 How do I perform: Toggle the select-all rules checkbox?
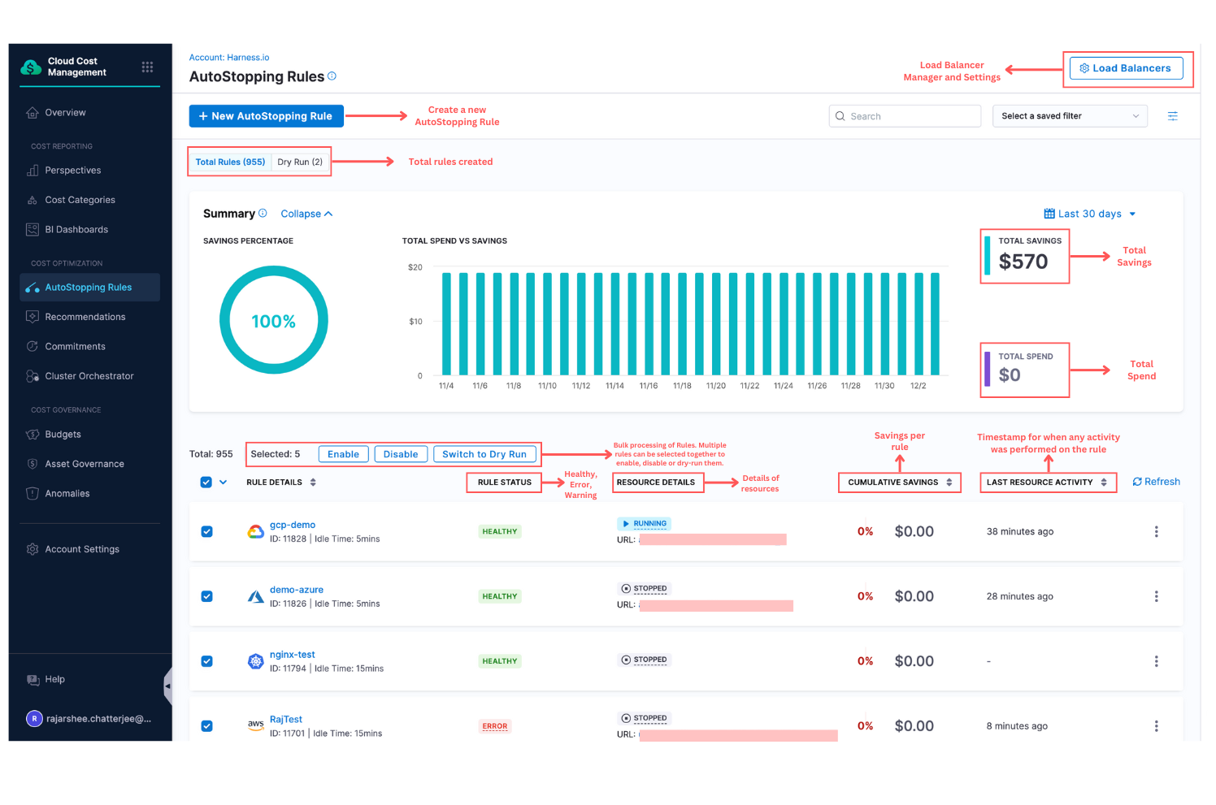206,483
